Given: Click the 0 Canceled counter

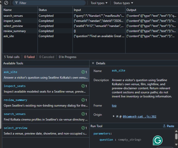Looking at the screenshot, I should tap(47, 57).
